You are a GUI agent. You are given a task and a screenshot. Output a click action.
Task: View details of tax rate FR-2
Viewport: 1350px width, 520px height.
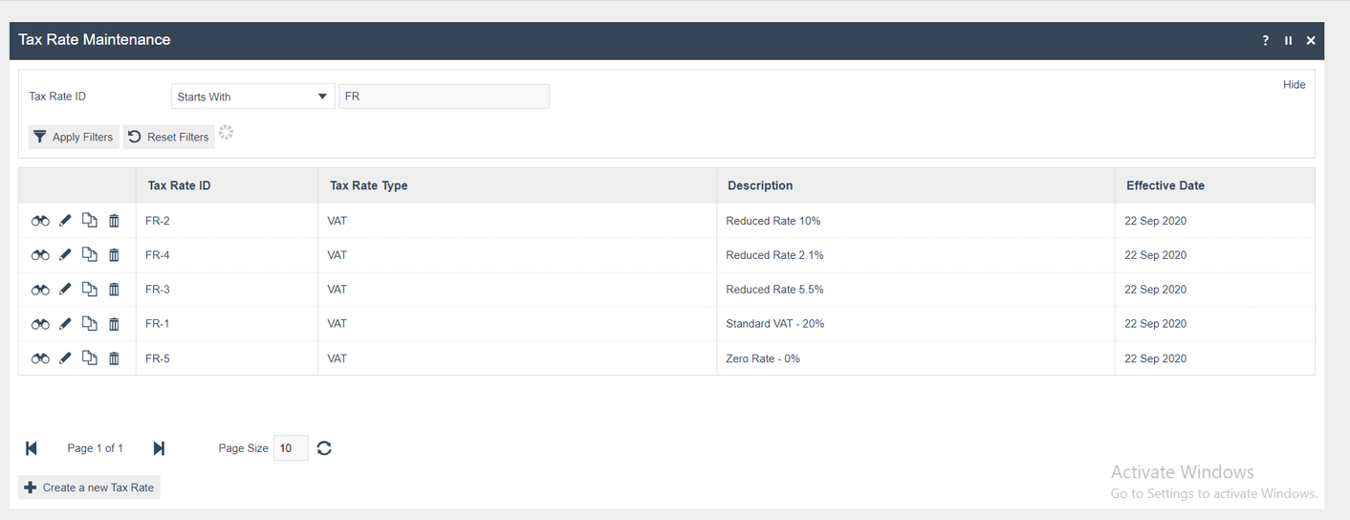[x=40, y=221]
